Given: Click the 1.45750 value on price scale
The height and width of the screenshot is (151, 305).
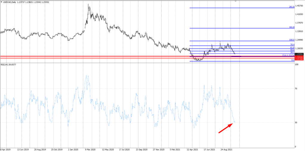Looking at the screenshot, I should pyautogui.click(x=299, y=6).
